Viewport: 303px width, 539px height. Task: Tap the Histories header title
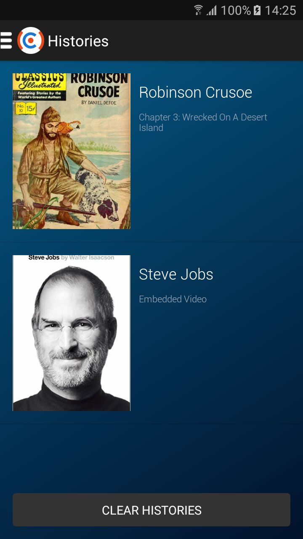point(78,41)
